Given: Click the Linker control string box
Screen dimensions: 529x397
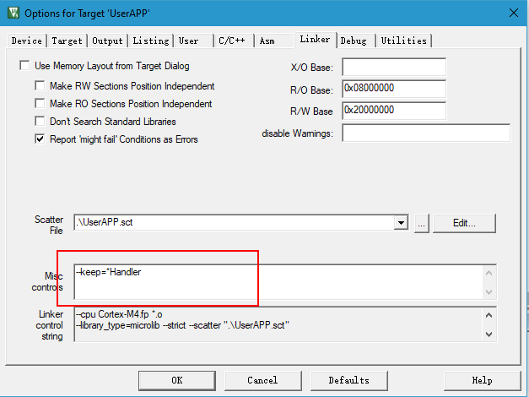Looking at the screenshot, I should pyautogui.click(x=278, y=324).
